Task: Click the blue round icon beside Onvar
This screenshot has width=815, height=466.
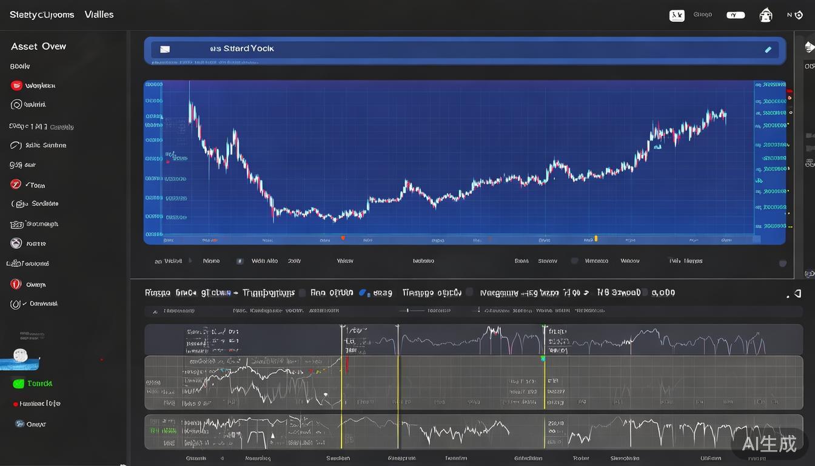Action: pos(19,424)
